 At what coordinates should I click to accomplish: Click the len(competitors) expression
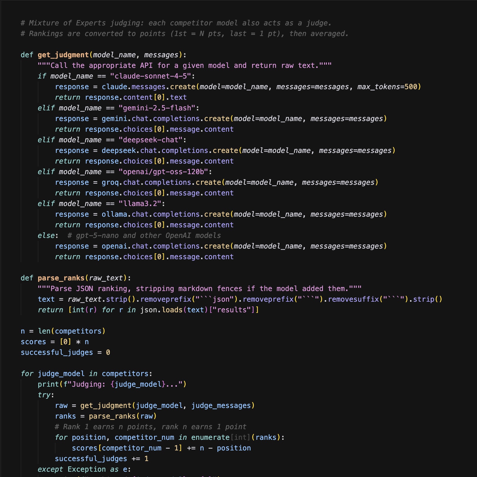click(x=71, y=331)
